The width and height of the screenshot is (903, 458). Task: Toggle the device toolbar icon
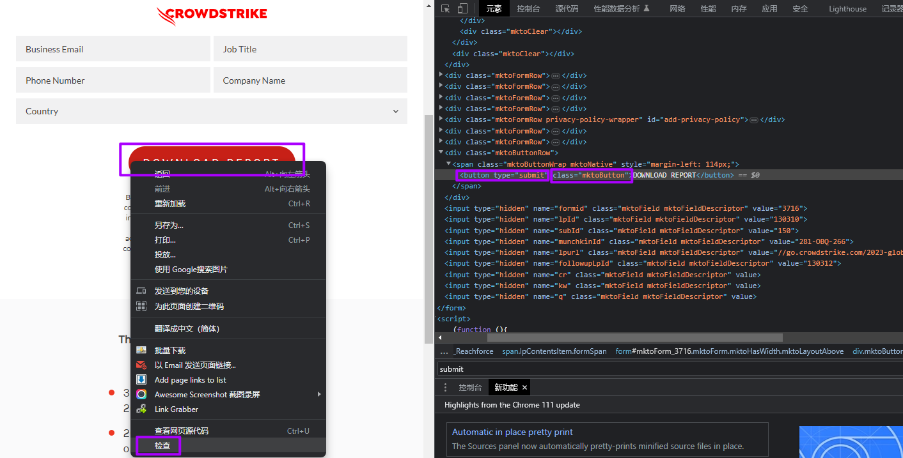tap(462, 8)
